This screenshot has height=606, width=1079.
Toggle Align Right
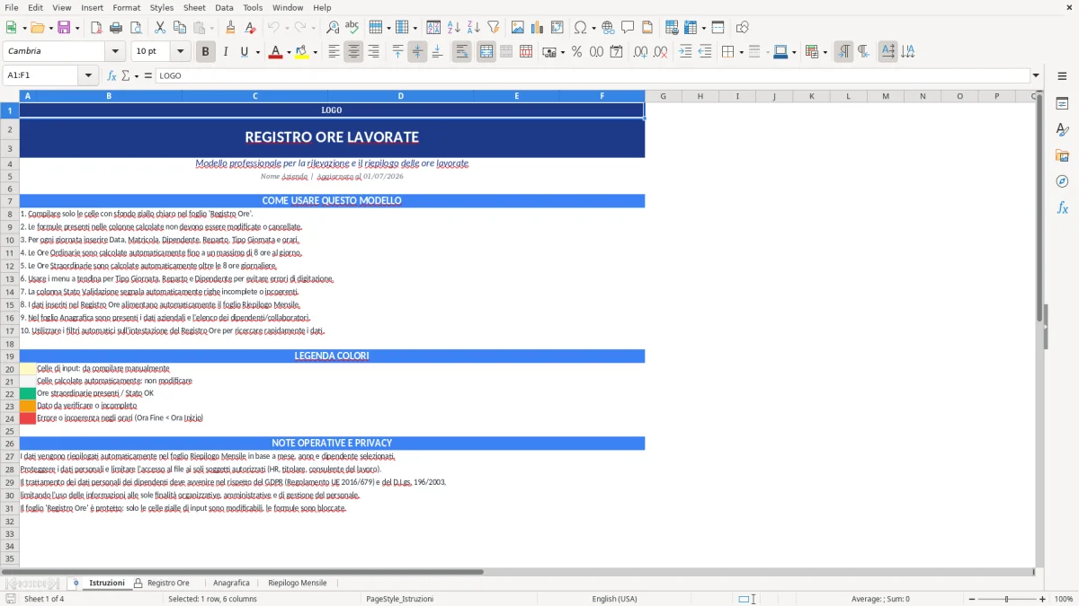click(x=373, y=52)
